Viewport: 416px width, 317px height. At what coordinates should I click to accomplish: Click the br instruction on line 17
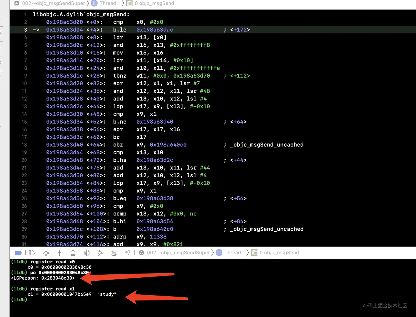click(x=116, y=137)
